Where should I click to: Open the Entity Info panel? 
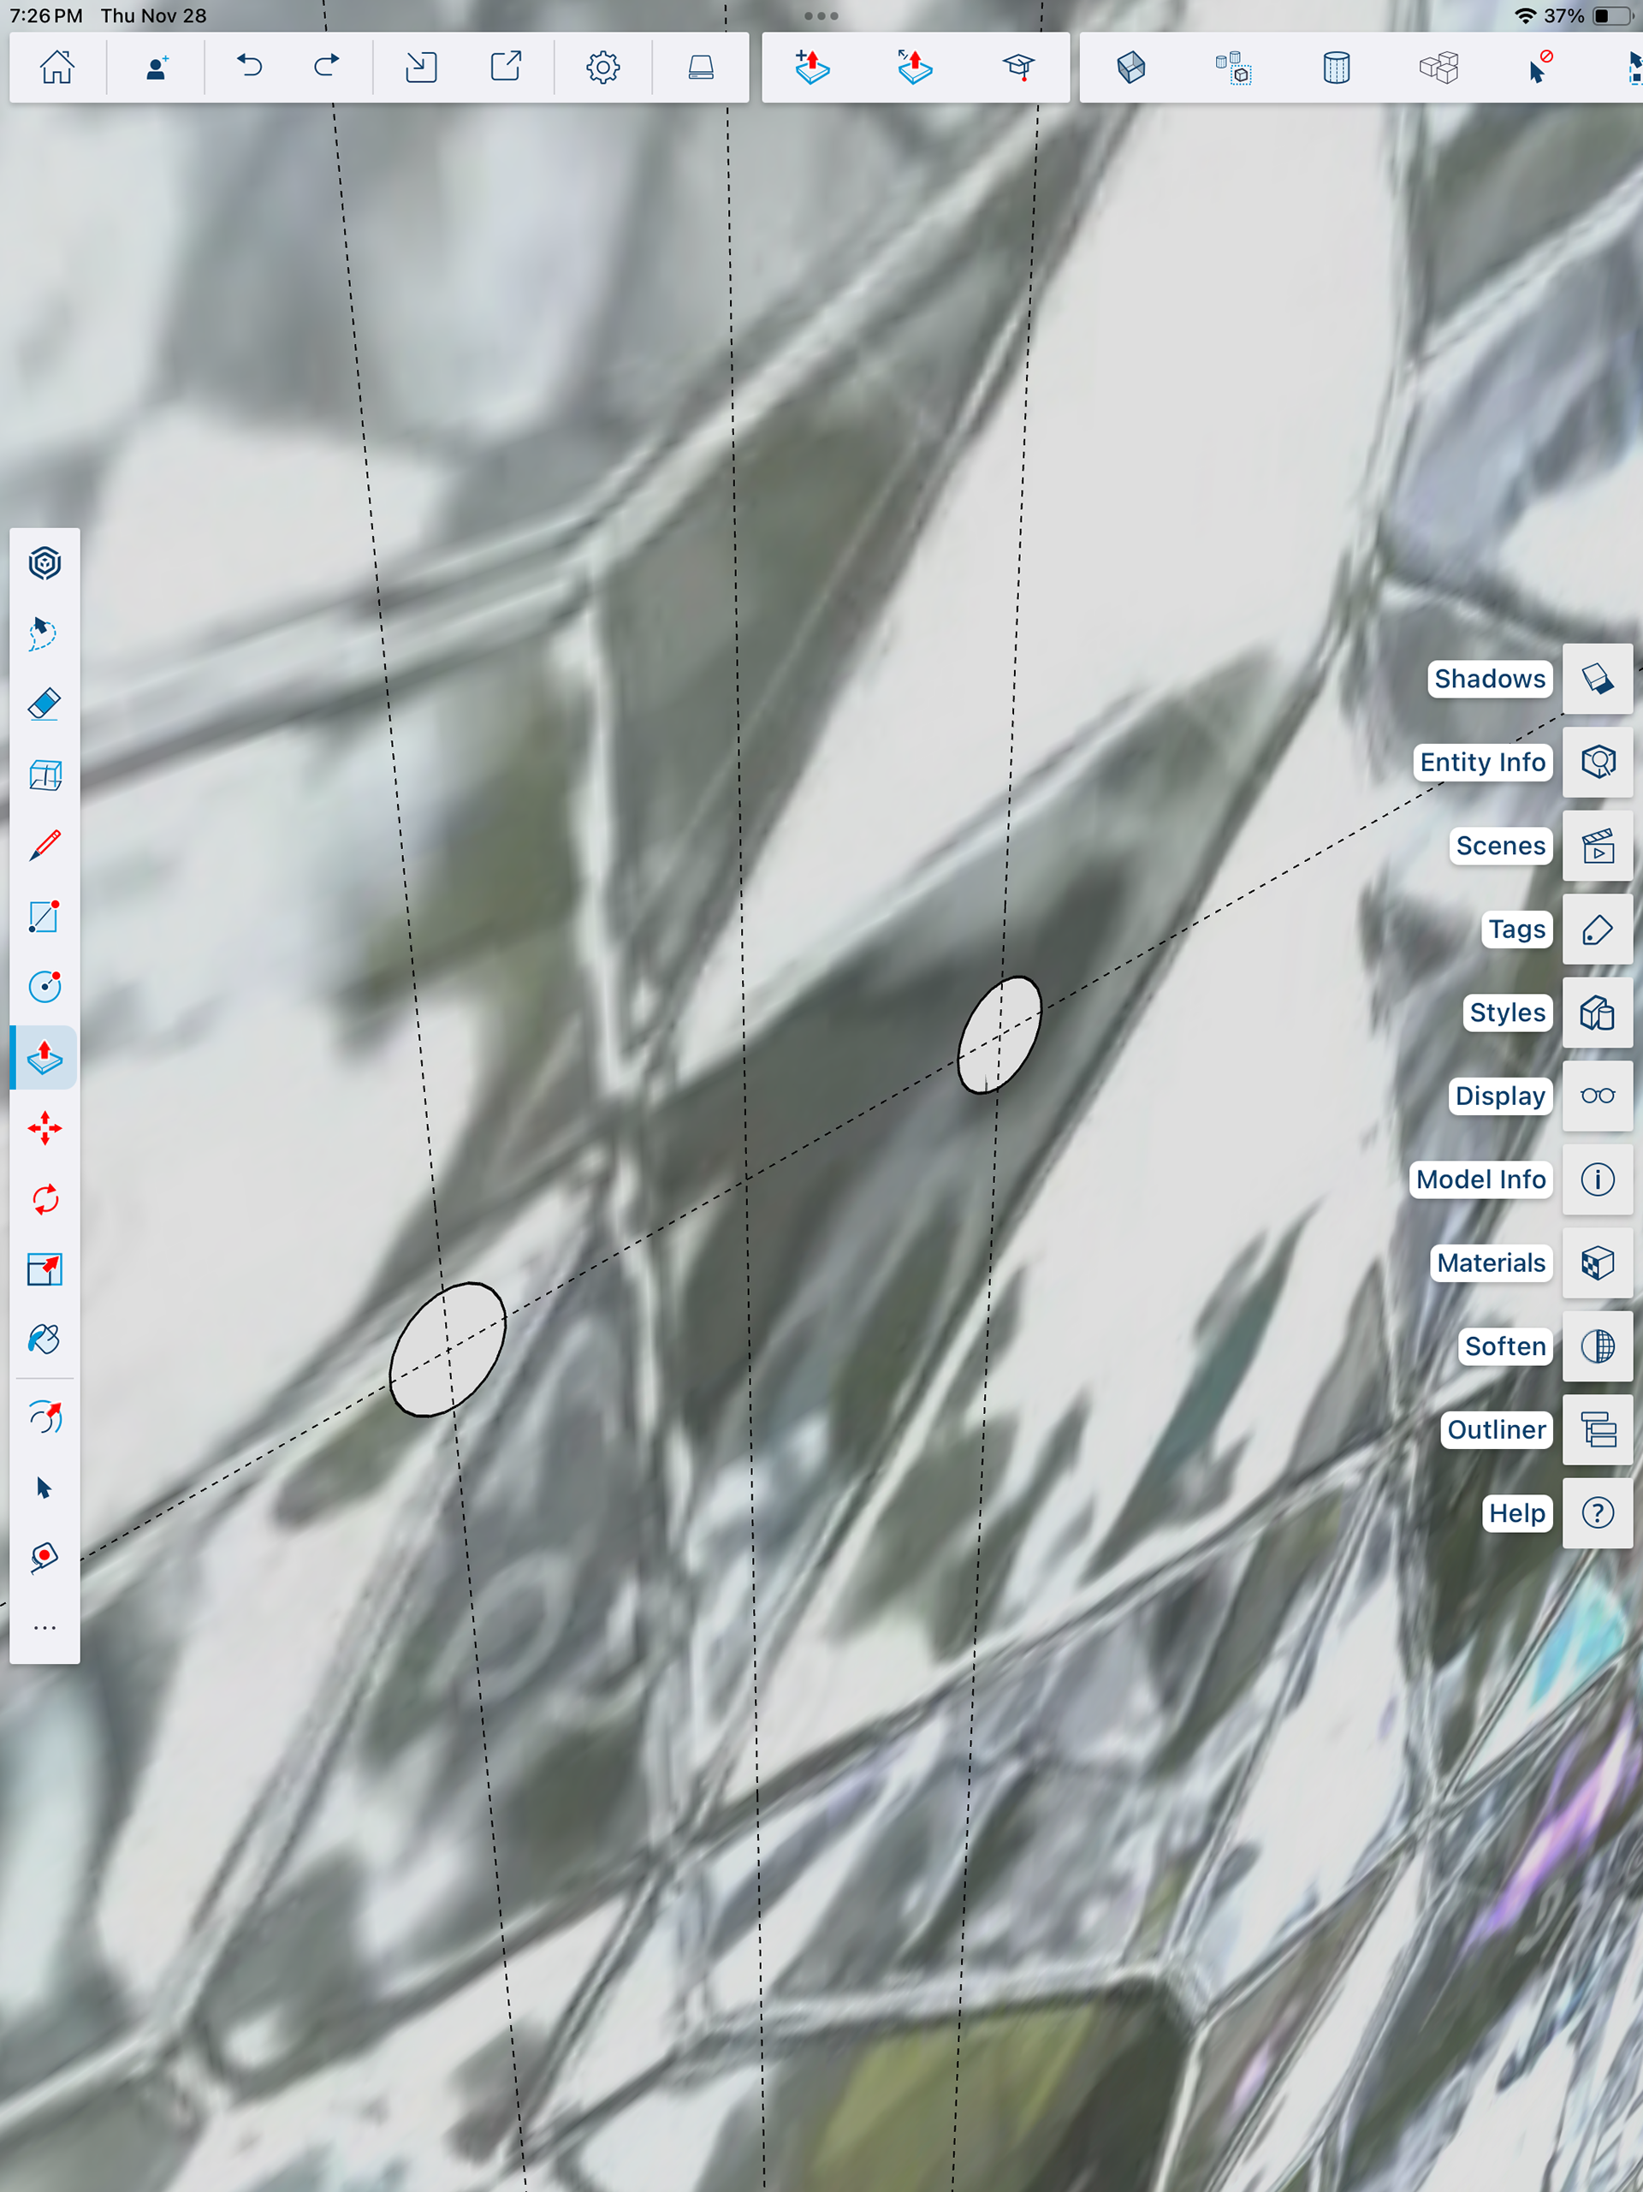coord(1598,762)
